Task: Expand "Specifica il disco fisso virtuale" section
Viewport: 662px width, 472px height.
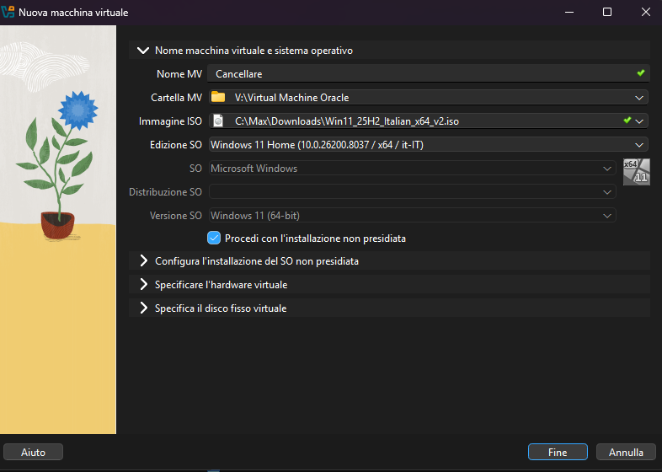Action: coord(143,308)
